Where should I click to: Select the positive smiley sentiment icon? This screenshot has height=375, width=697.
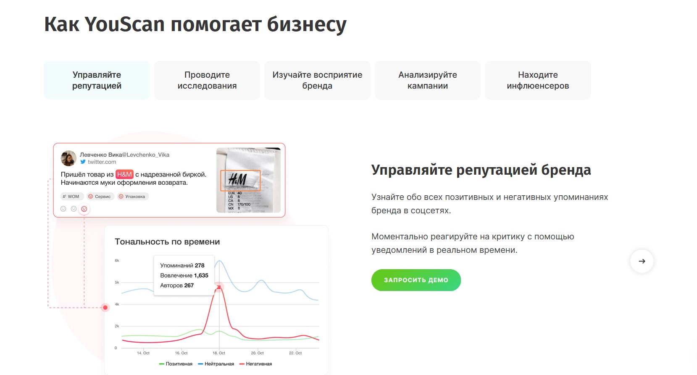pos(63,209)
